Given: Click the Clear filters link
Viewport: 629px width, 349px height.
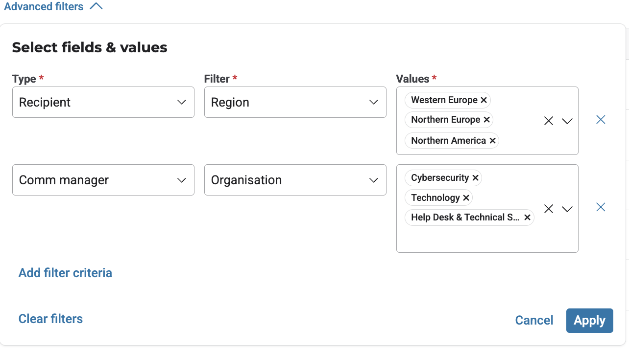Looking at the screenshot, I should point(50,319).
